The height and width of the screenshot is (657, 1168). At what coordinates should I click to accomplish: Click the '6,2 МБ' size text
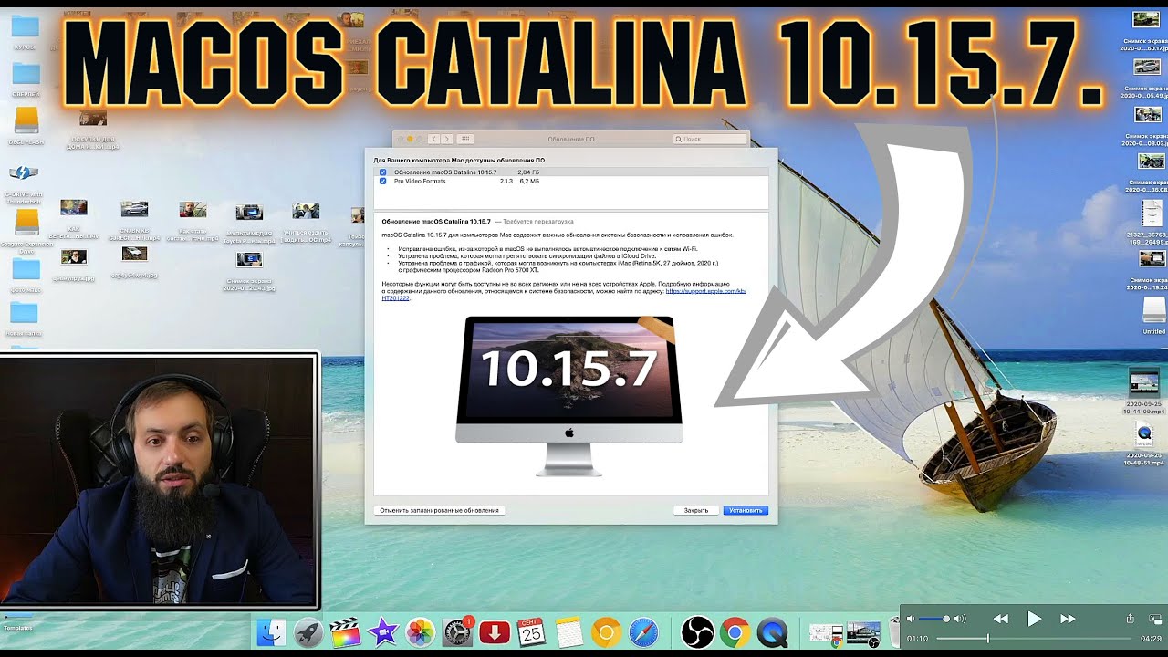coord(530,182)
